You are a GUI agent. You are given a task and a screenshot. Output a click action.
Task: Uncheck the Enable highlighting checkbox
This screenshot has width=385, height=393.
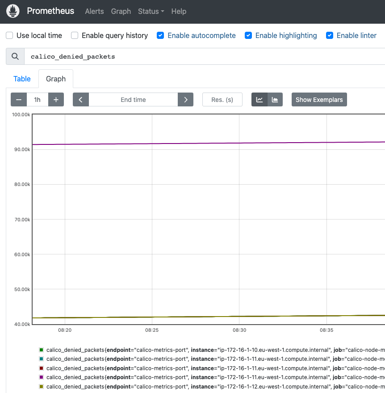point(248,35)
